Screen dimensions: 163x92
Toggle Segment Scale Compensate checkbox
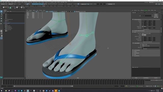click(x=142, y=42)
